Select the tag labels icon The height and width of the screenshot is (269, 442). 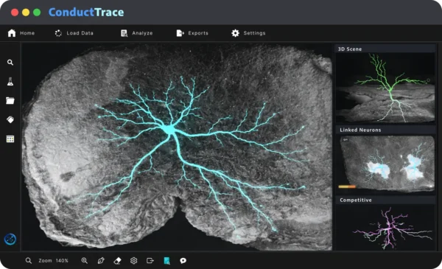tap(10, 119)
